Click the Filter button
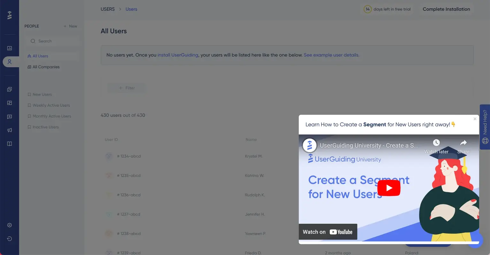The image size is (490, 255). click(127, 88)
